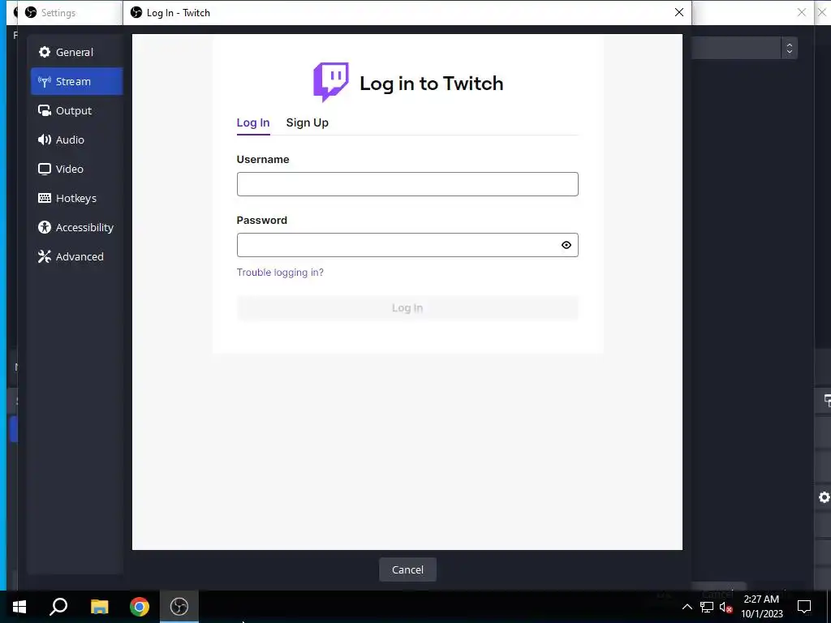The height and width of the screenshot is (623, 831).
Task: Open the Accessibility settings section
Action: pyautogui.click(x=76, y=227)
